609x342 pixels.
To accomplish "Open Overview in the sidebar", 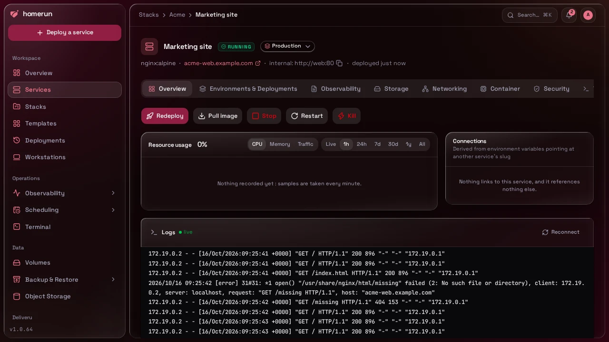I will coord(65,73).
